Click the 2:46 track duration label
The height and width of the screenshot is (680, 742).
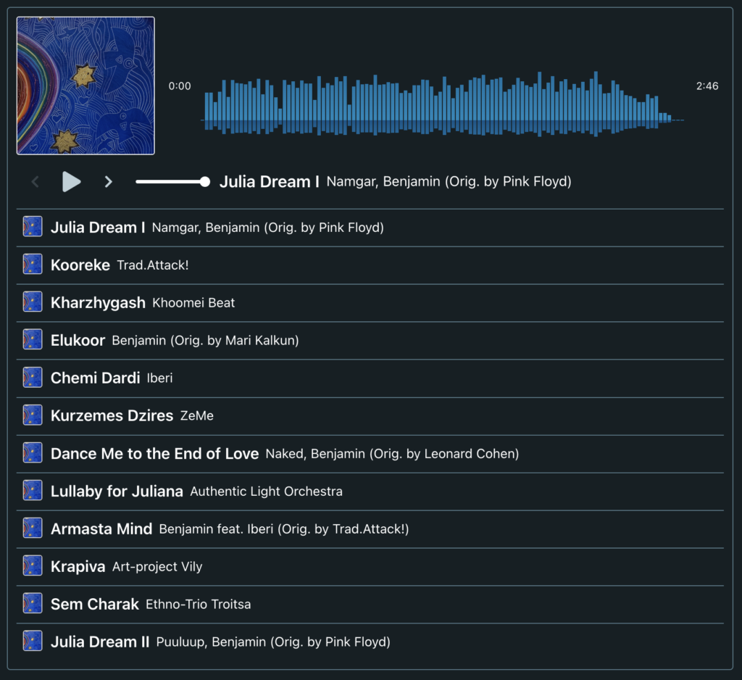click(706, 86)
